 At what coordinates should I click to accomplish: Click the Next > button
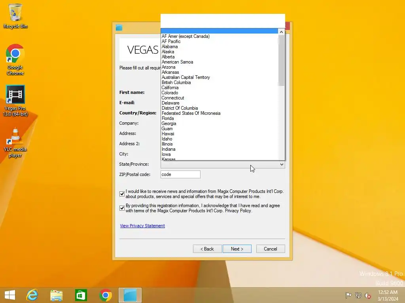[x=237, y=249]
